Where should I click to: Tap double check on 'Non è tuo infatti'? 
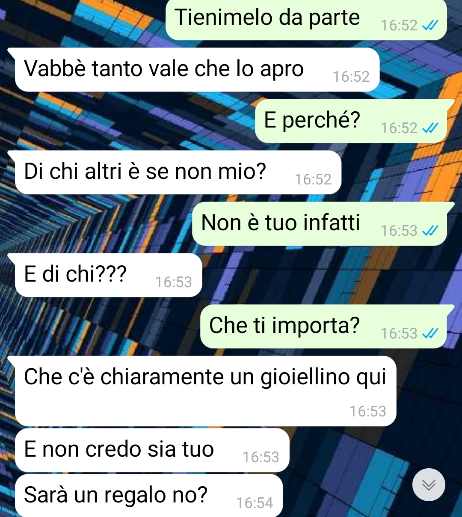430,231
